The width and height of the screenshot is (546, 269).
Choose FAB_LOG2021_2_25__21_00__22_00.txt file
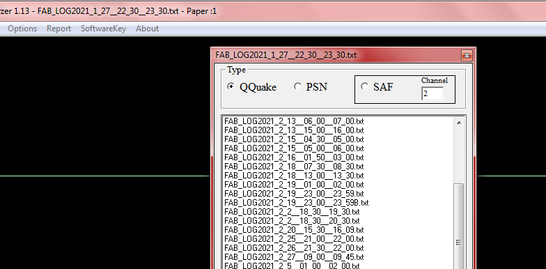pos(294,239)
